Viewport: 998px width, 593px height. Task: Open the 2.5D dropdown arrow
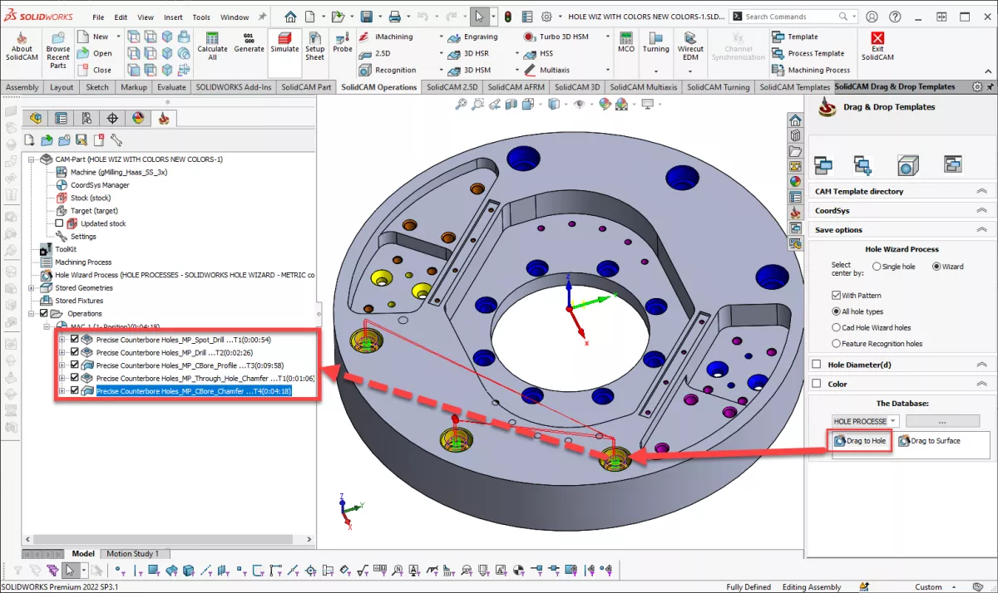click(x=442, y=53)
